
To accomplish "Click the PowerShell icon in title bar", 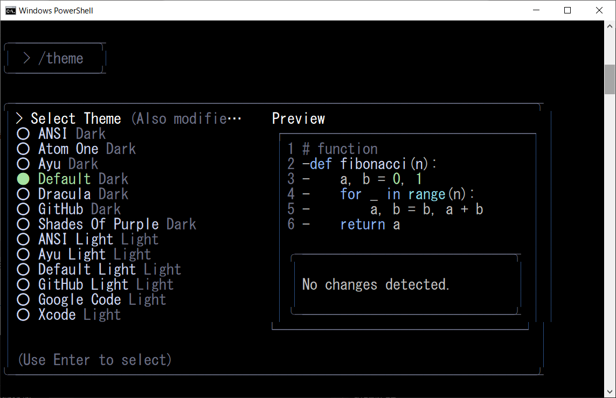I will (x=11, y=11).
